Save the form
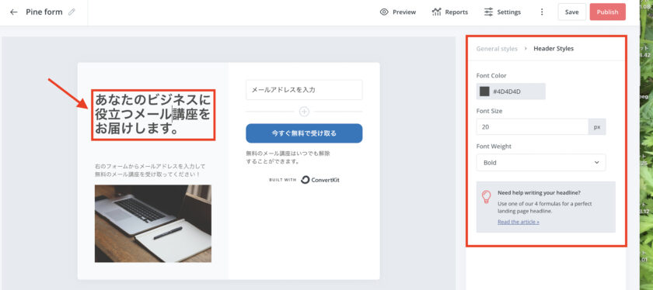This screenshot has width=653, height=290. (x=572, y=12)
